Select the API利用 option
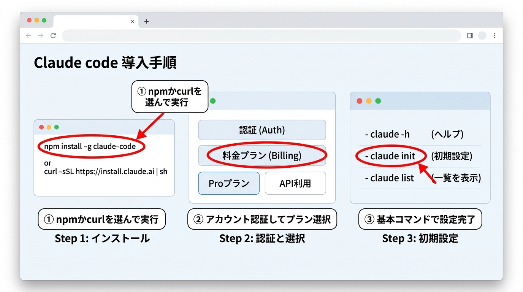The height and width of the screenshot is (292, 523). [x=295, y=183]
